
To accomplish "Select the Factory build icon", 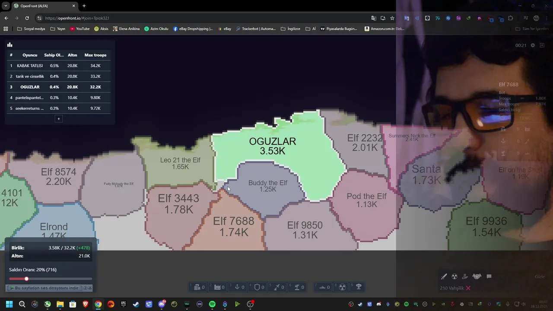I will pos(217,287).
